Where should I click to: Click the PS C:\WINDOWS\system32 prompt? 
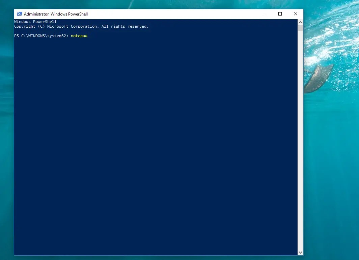coord(40,35)
